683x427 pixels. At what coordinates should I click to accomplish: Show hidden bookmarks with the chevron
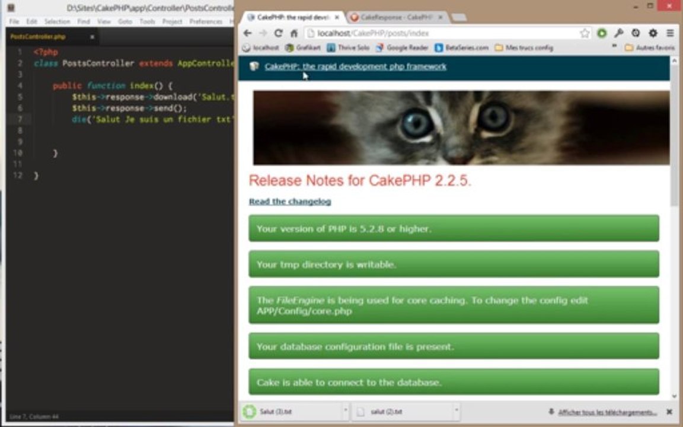615,46
